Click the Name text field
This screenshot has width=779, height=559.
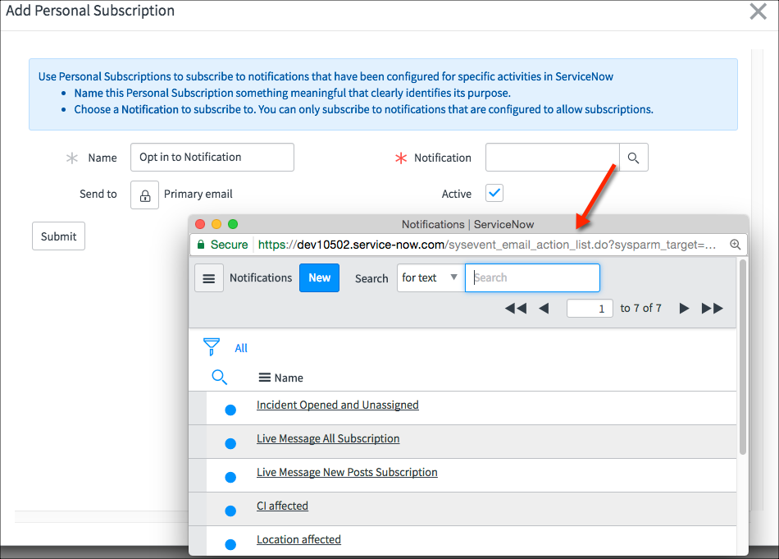(x=212, y=157)
